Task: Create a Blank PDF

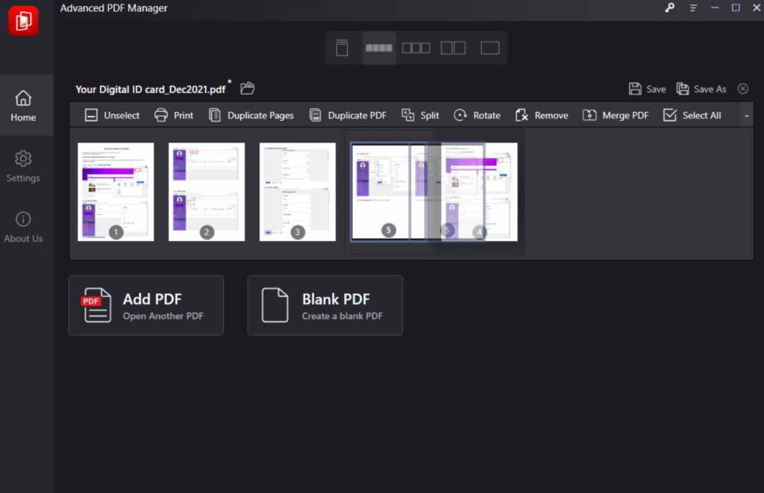Action: click(x=325, y=306)
